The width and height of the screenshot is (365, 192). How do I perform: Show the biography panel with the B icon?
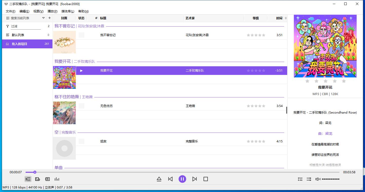click(47, 179)
